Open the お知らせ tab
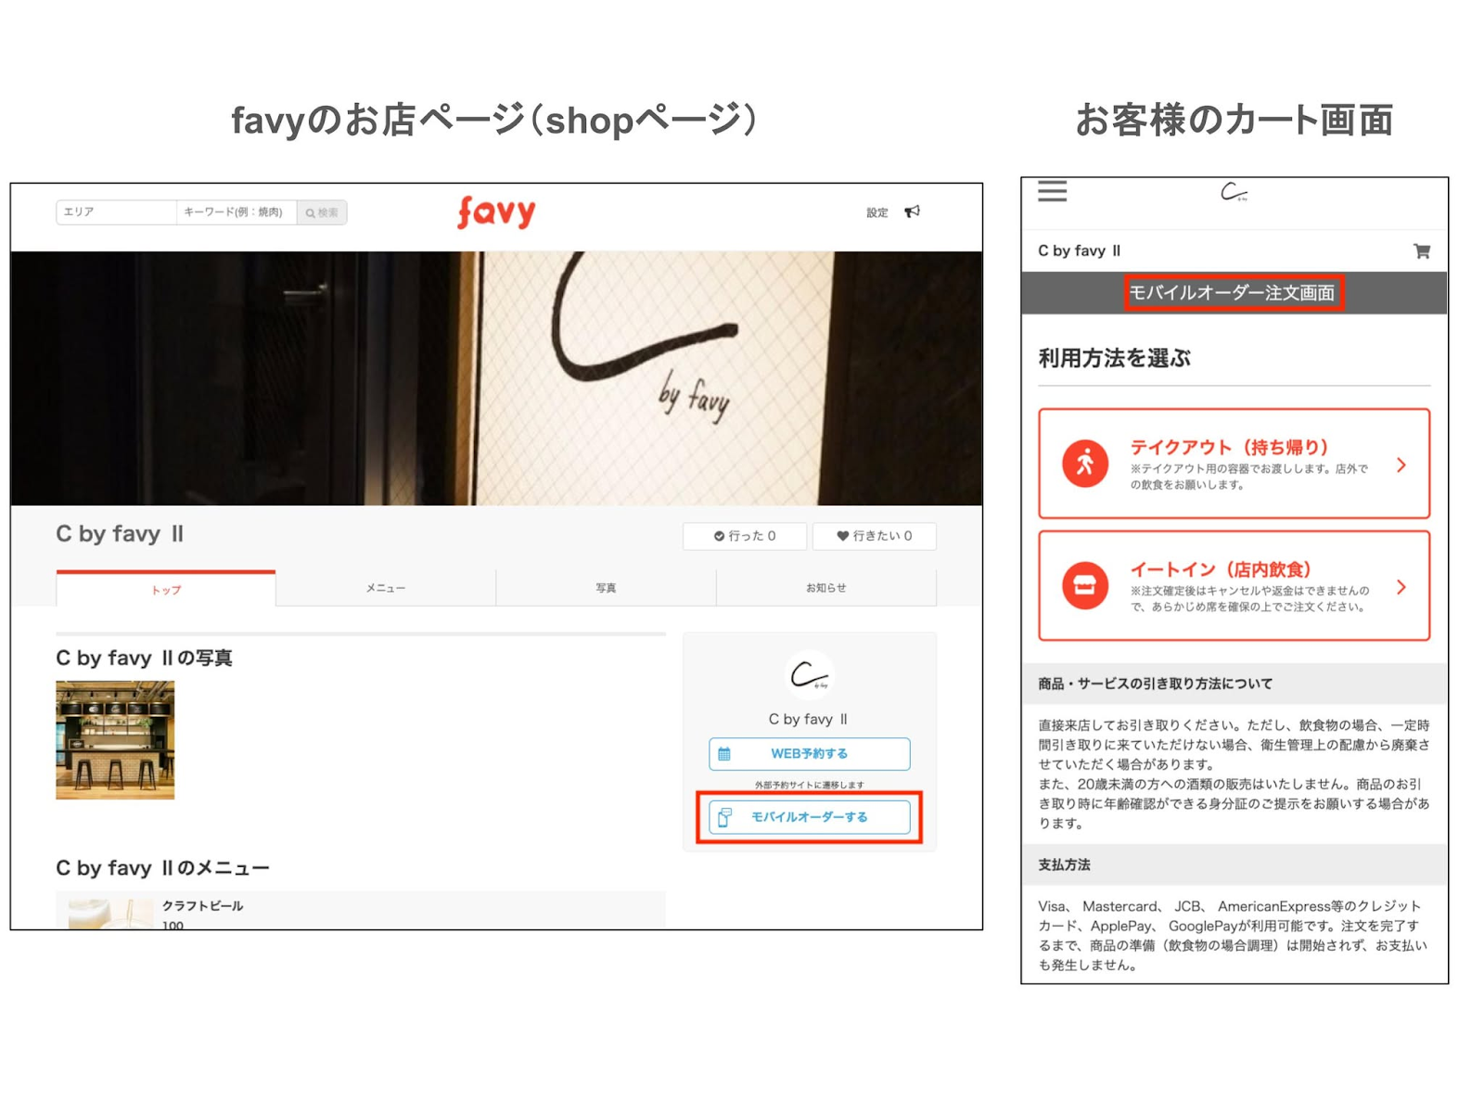Screen dimensions: 1484x1113 point(825,588)
